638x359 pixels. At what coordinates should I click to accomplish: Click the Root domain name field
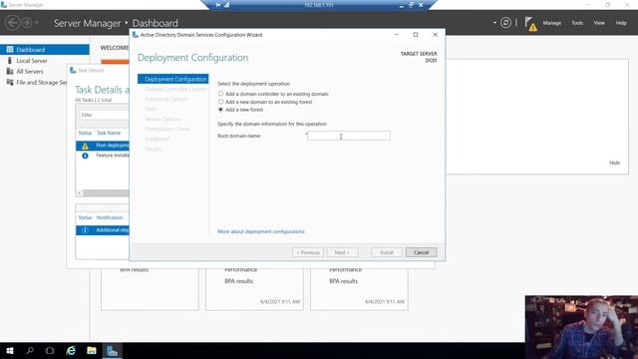tap(349, 136)
